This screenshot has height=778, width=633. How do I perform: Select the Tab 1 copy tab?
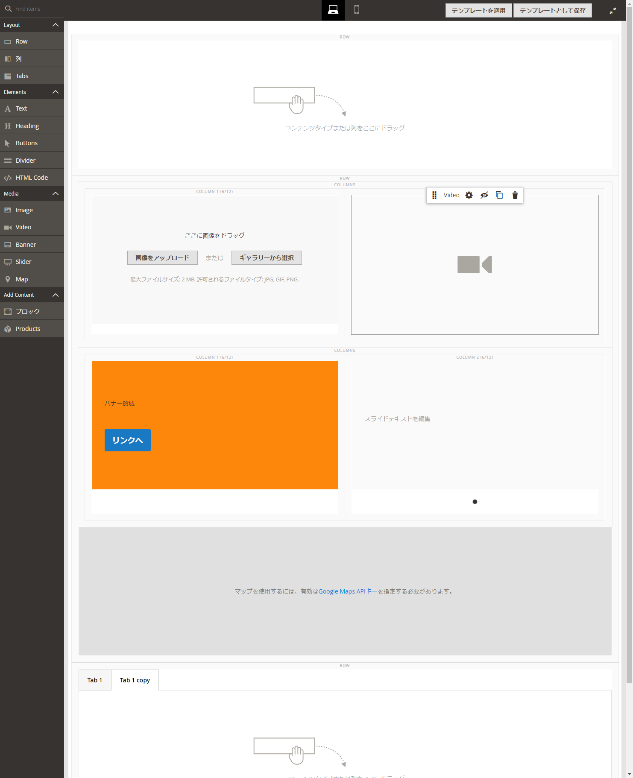(135, 680)
